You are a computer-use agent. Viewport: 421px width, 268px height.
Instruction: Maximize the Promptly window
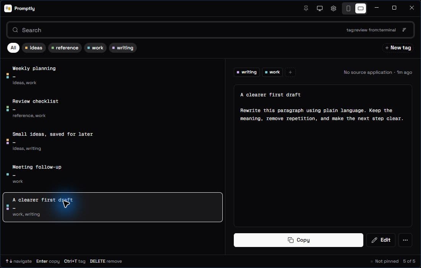pyautogui.click(x=394, y=8)
